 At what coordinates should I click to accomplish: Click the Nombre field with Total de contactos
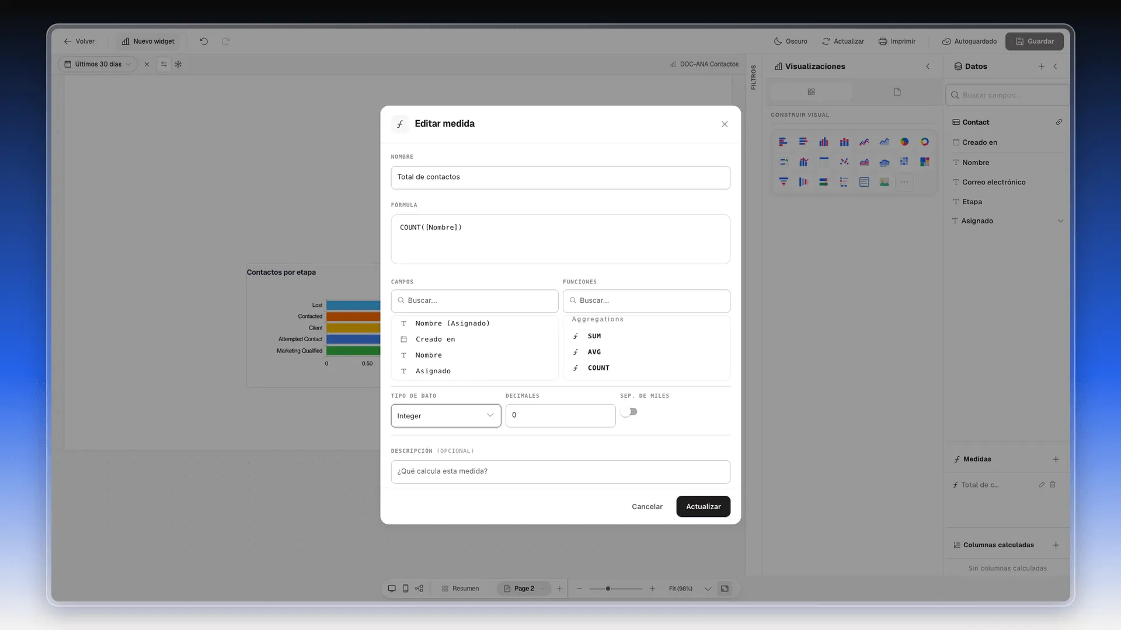coord(560,177)
